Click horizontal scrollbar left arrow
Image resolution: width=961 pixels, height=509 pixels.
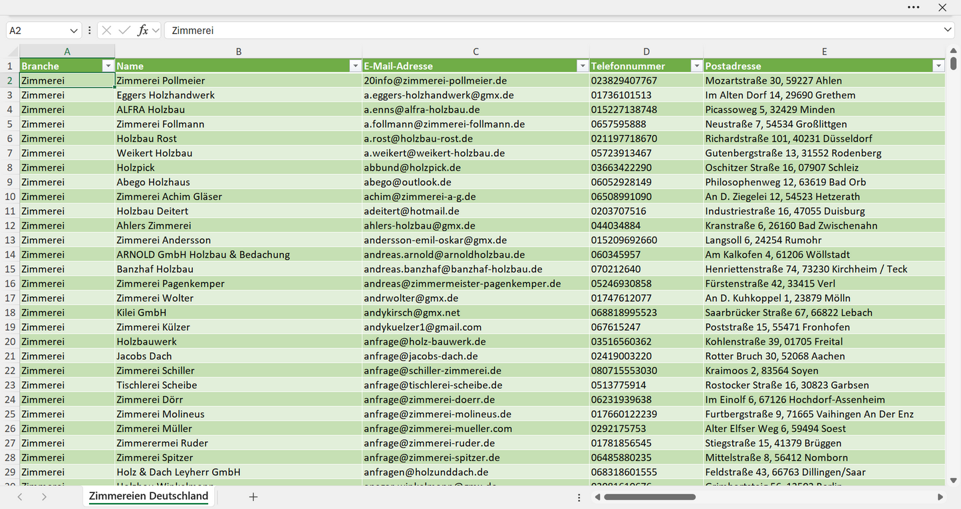598,497
